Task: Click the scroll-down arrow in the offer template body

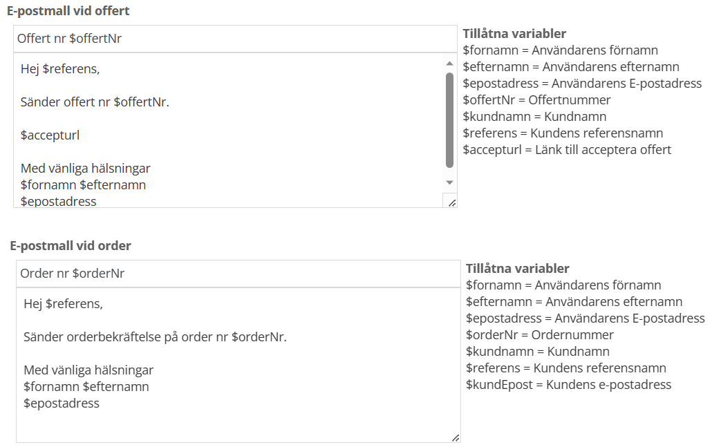Action: click(449, 182)
